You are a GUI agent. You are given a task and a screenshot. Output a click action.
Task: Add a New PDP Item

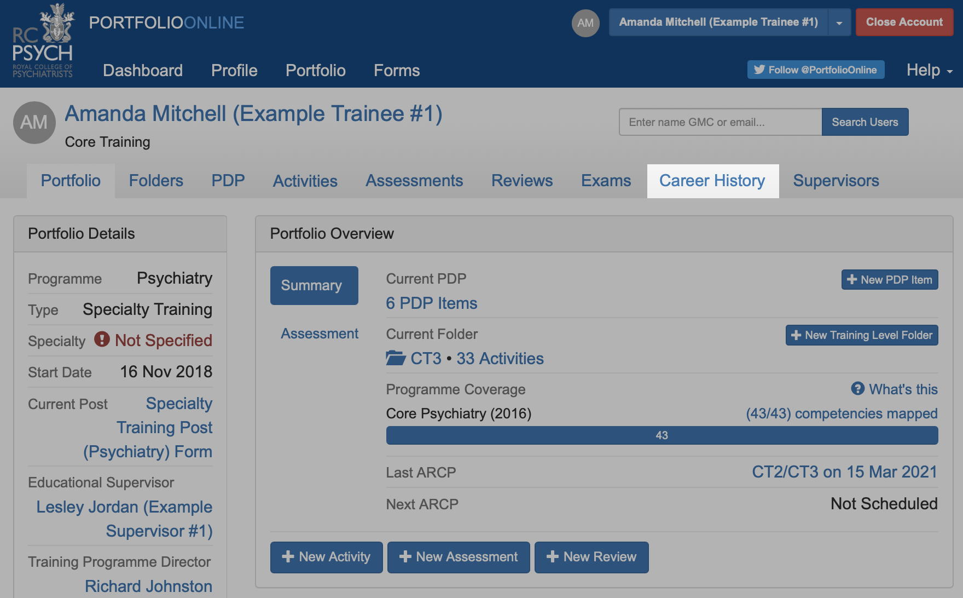click(889, 279)
